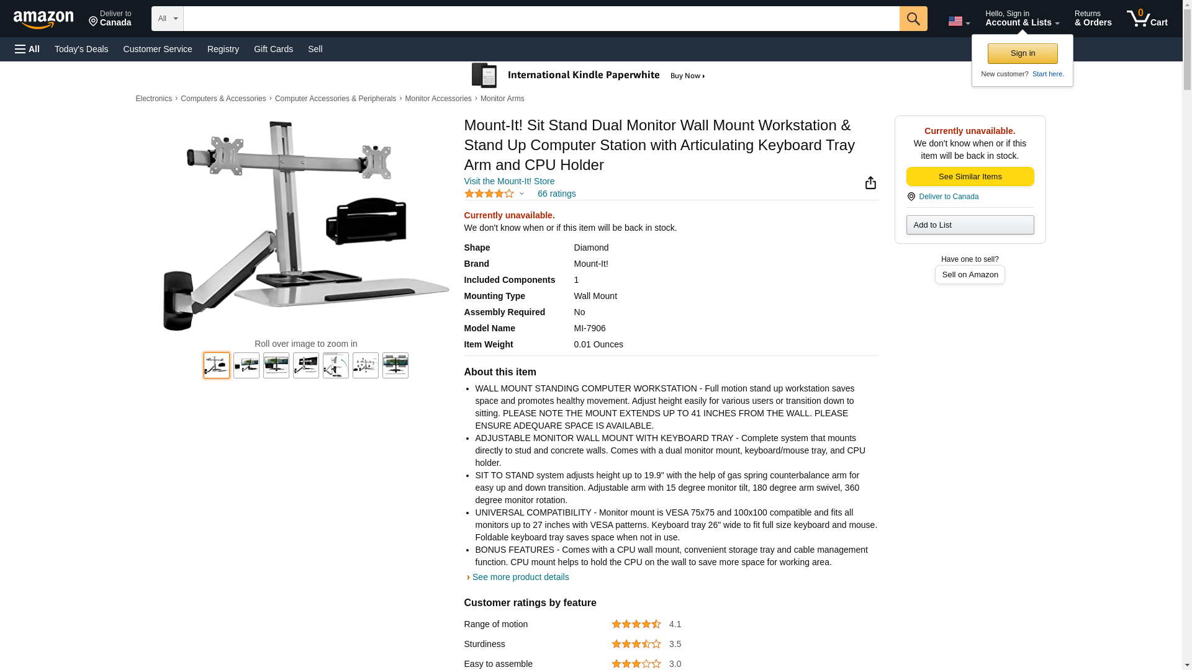Open the shopping cart icon
1192x670 pixels.
(x=1147, y=19)
